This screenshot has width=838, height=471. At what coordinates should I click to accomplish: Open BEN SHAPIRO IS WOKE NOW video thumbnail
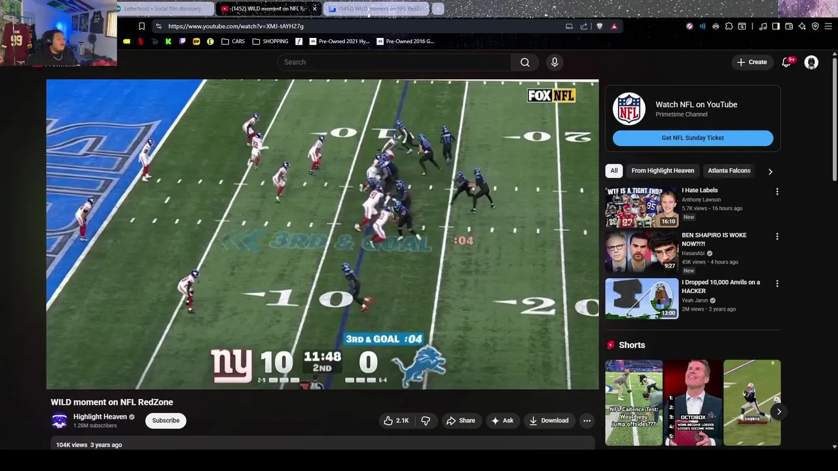point(642,252)
